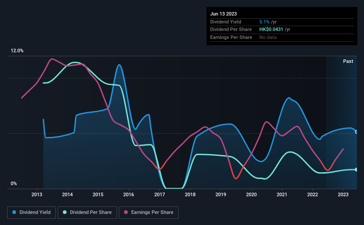This screenshot has height=225, width=364.
Task: Click the No data earnings value
Action: 268,37
